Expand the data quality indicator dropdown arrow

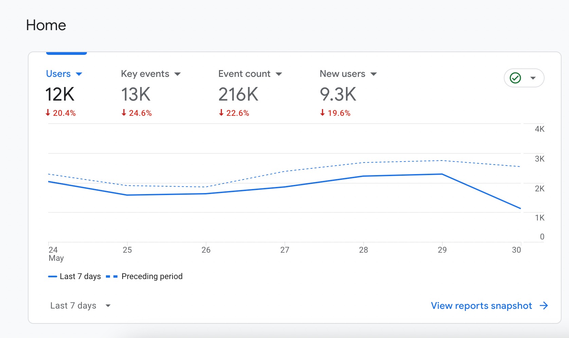click(533, 78)
